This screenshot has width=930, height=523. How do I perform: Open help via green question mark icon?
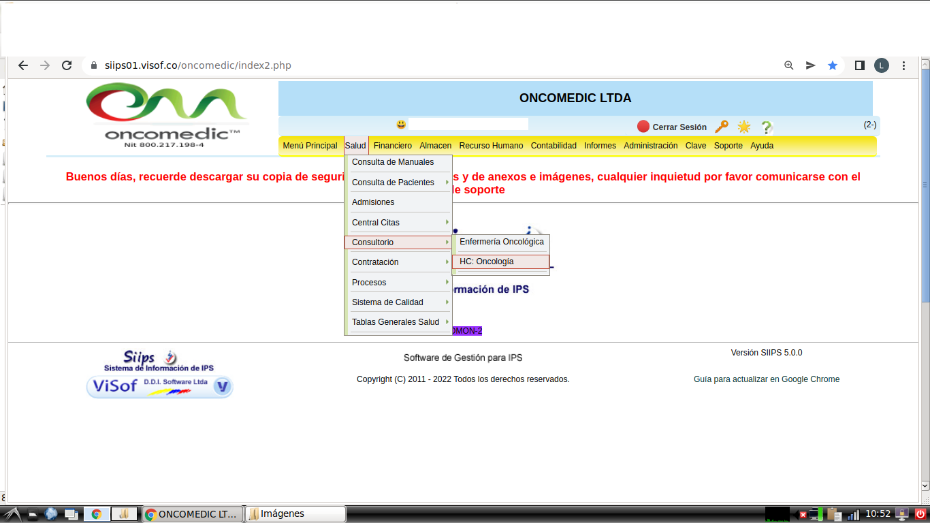tap(766, 127)
